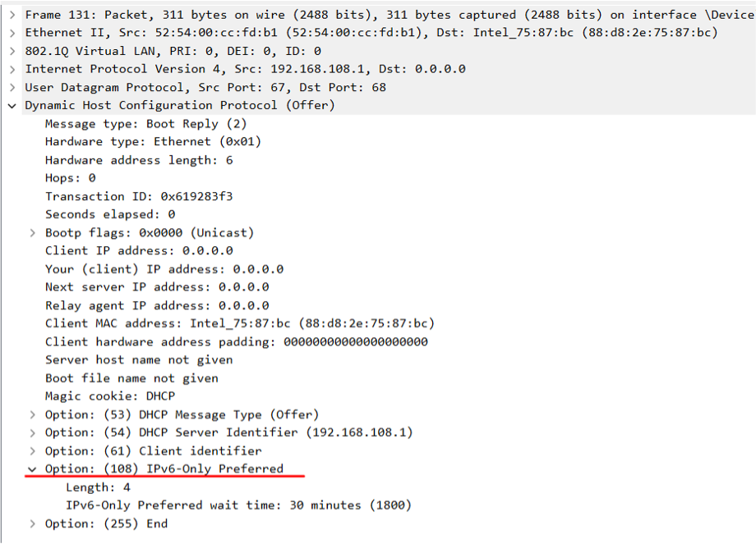Expand Option 54 DHCP Server Identifier
Image resolution: width=756 pixels, height=544 pixels.
pyautogui.click(x=32, y=432)
